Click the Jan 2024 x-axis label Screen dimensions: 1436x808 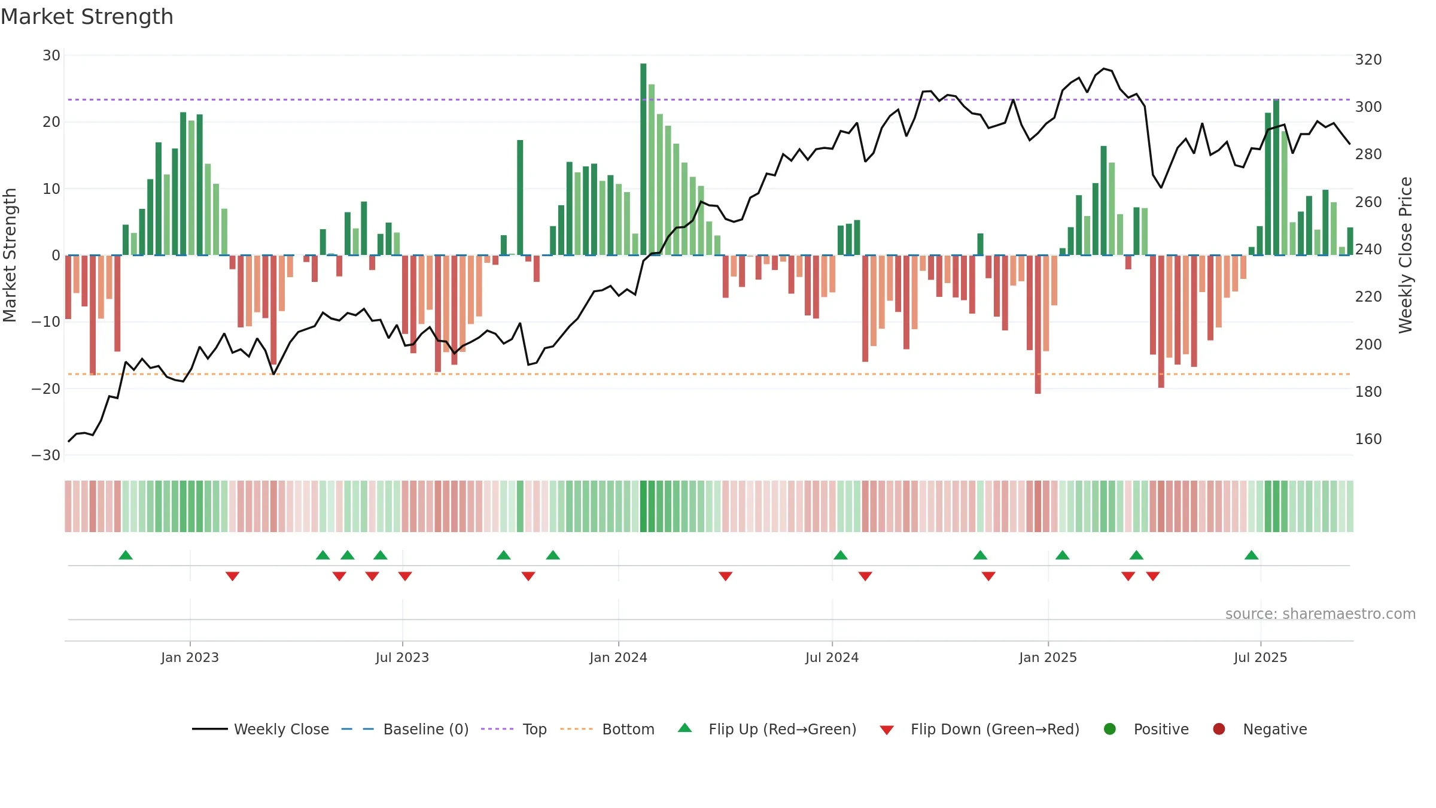point(619,657)
